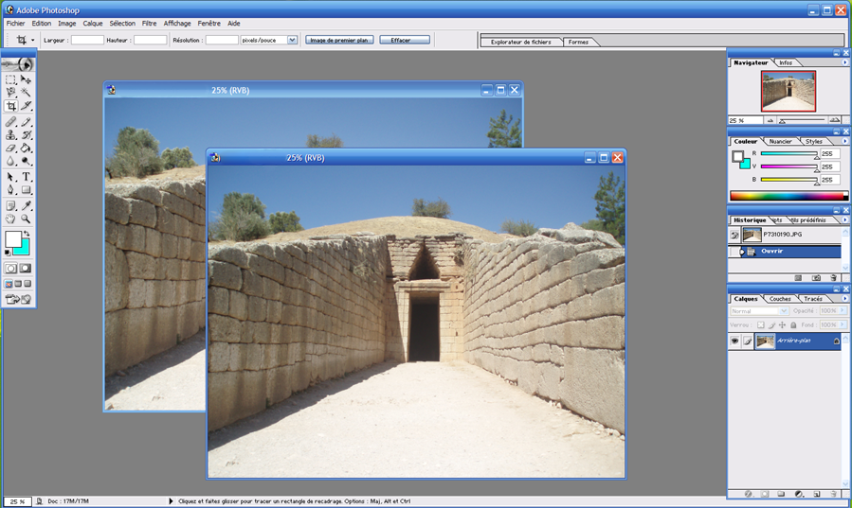Choose the Magic Wand tool
The width and height of the screenshot is (852, 508).
click(x=27, y=93)
